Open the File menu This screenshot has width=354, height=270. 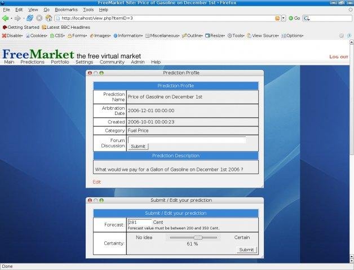[6, 10]
